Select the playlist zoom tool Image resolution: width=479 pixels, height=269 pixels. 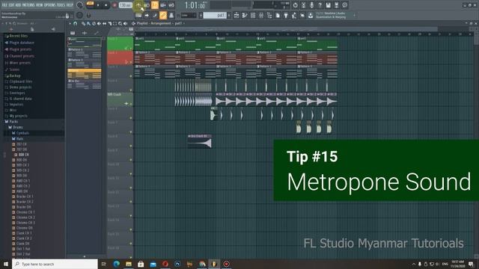120,23
